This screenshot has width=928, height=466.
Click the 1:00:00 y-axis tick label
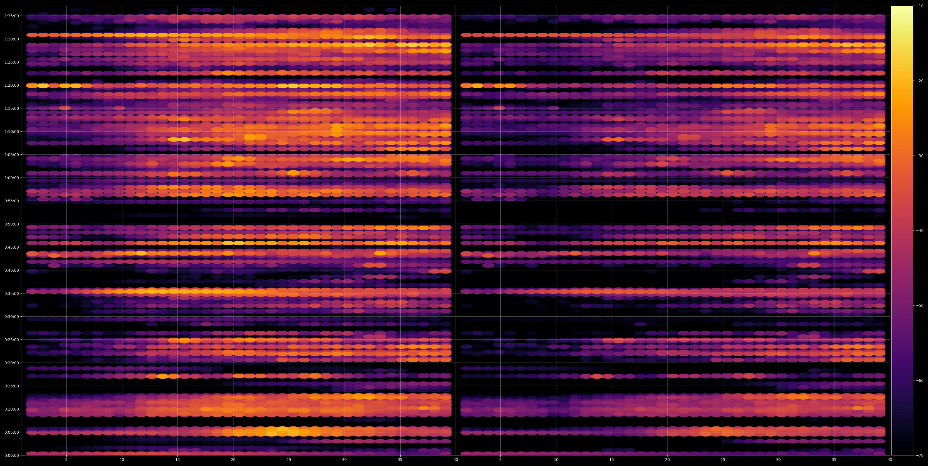click(11, 178)
